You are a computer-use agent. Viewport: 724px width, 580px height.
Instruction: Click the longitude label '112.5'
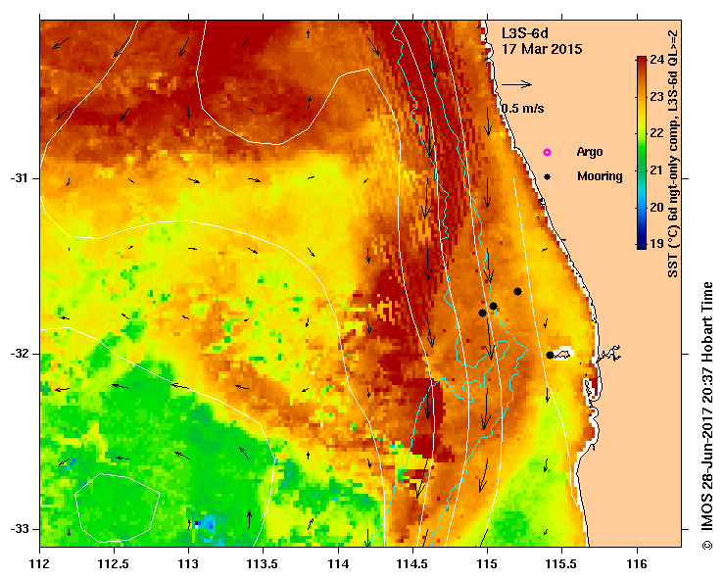coord(114,564)
